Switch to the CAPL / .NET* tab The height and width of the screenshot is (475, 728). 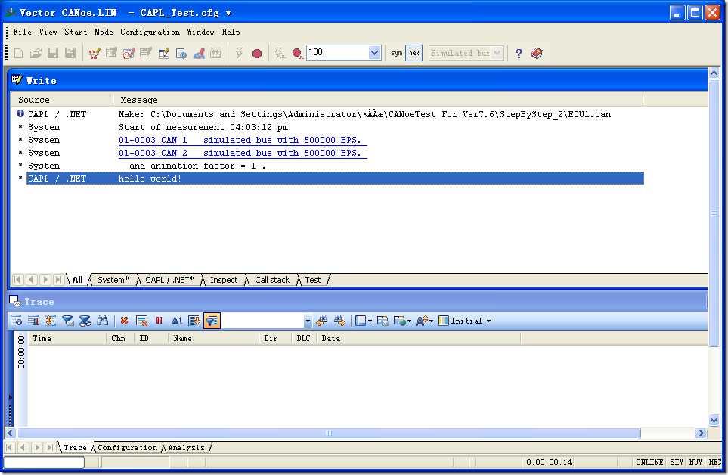(x=169, y=280)
